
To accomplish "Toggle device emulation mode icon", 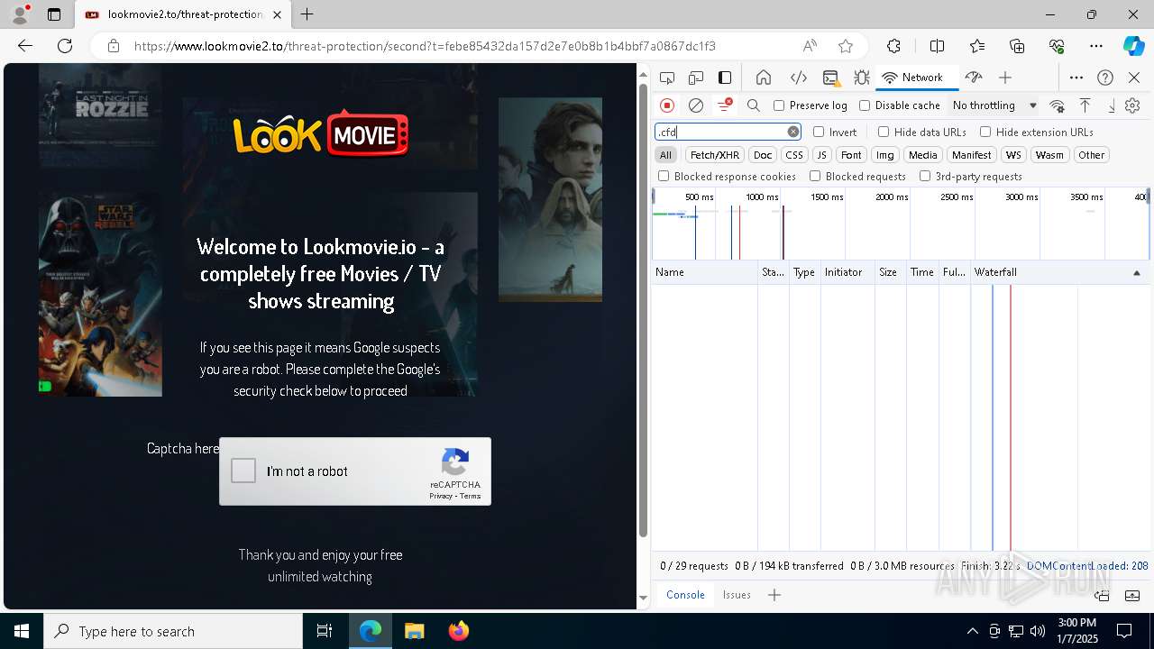I will point(696,78).
